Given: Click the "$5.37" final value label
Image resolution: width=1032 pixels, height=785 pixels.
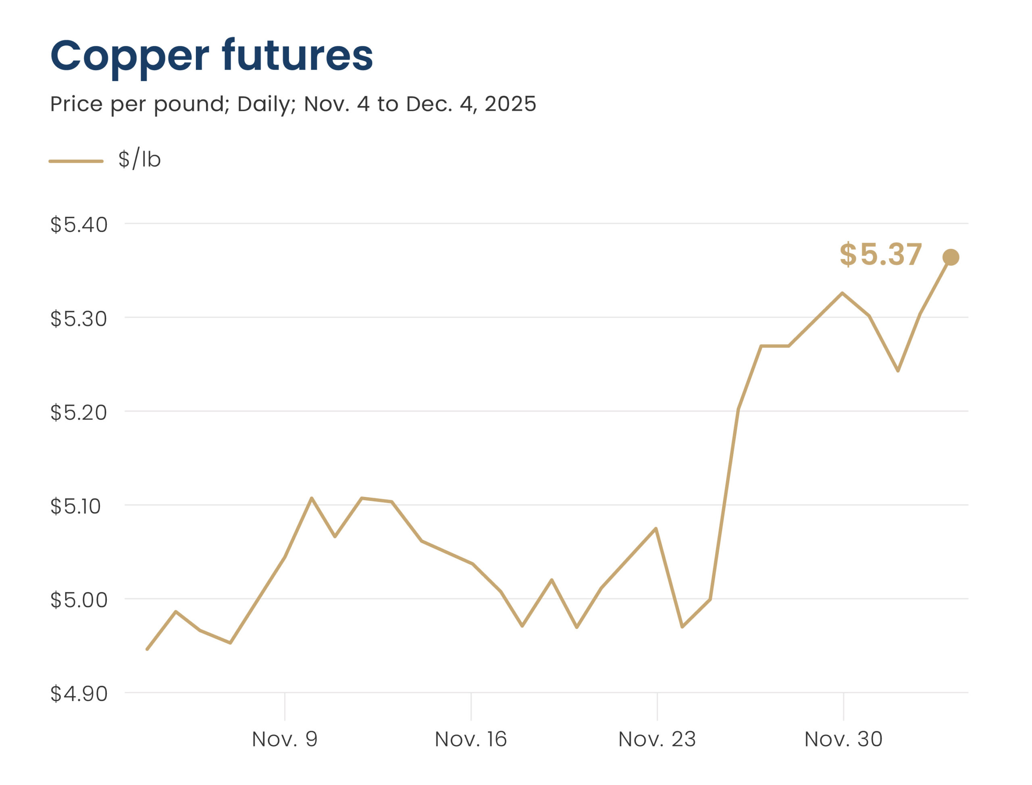Looking at the screenshot, I should point(880,255).
